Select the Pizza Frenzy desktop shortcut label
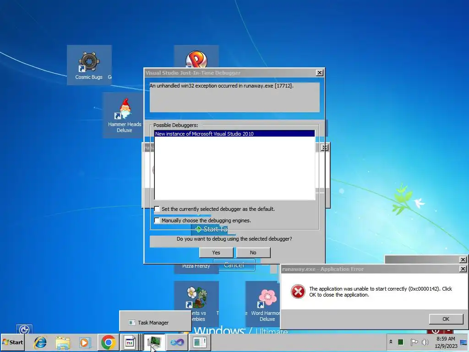Screen dimensions: 469x352 coord(196,266)
